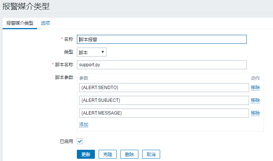Toggle the 已启用 checkbox
273x161 pixels.
[80, 141]
